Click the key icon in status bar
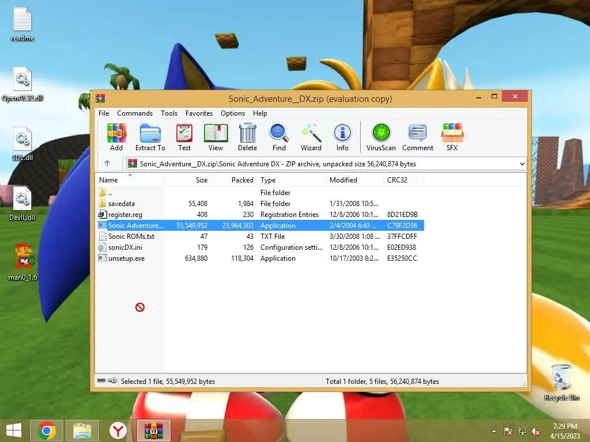Screen dimensions: 590x442 (x=112, y=381)
